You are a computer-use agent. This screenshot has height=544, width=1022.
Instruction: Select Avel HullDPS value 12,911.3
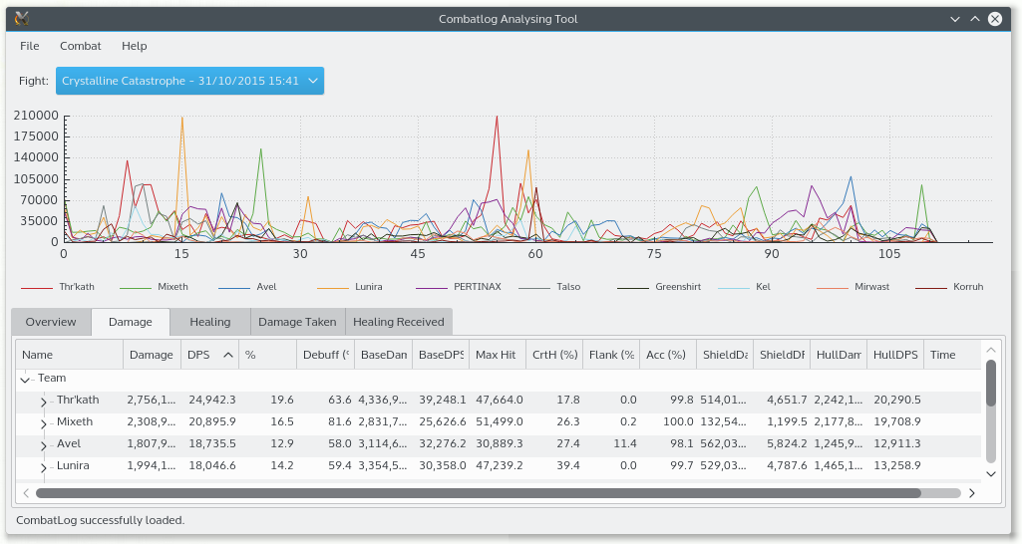coord(897,443)
